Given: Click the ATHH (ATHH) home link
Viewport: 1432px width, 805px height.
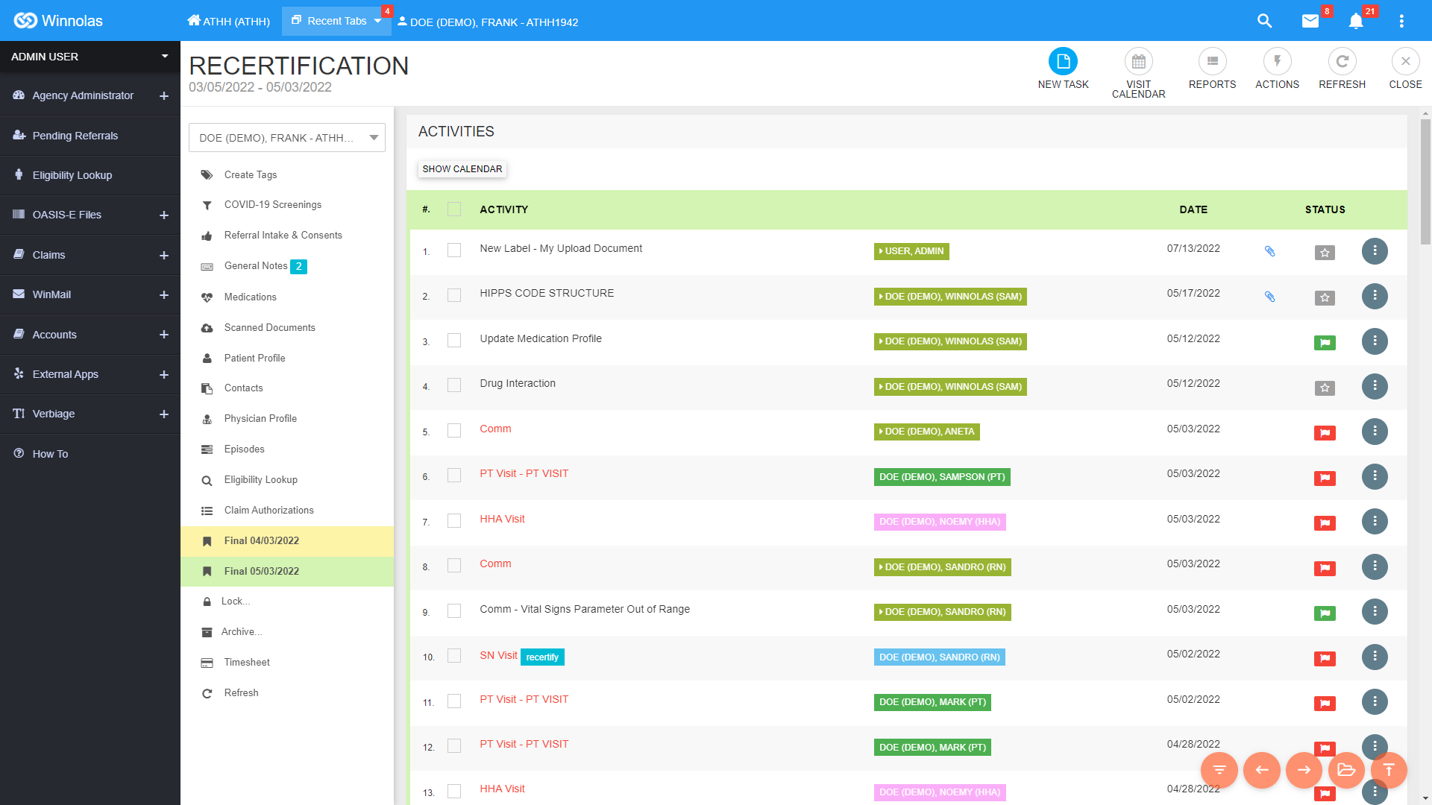Looking at the screenshot, I should pos(229,21).
